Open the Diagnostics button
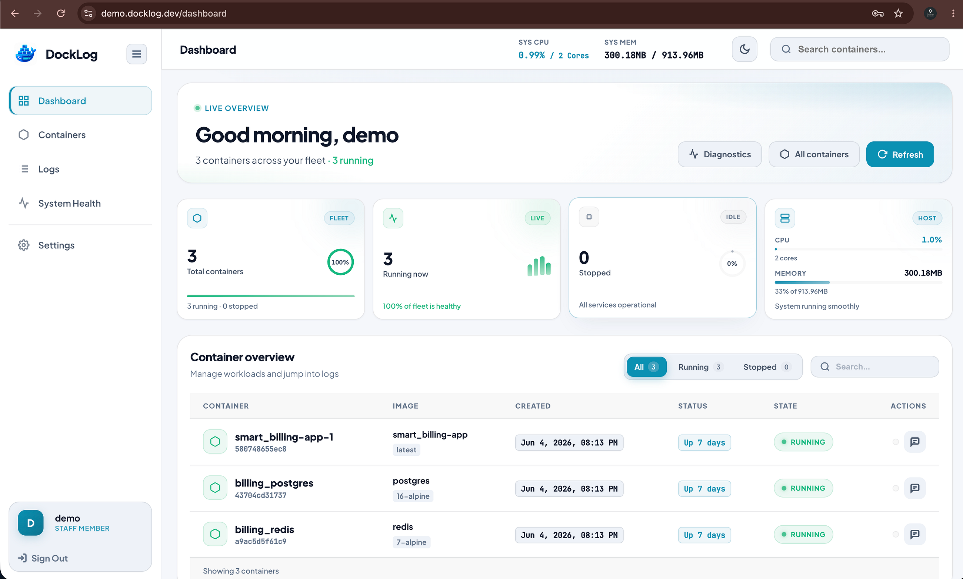 (x=719, y=154)
